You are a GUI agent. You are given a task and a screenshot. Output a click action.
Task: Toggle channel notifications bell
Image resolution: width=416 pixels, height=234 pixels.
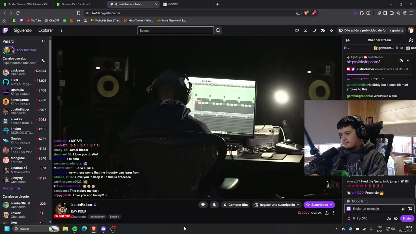click(x=214, y=205)
